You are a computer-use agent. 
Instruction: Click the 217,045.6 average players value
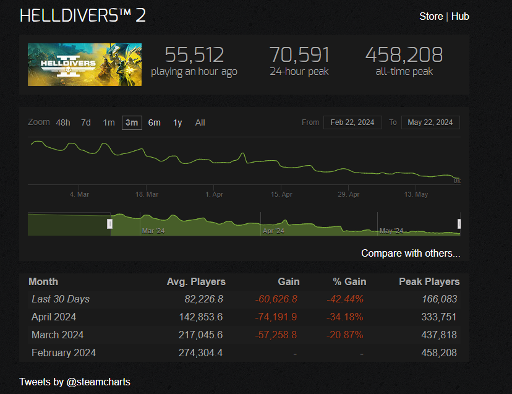pyautogui.click(x=200, y=335)
